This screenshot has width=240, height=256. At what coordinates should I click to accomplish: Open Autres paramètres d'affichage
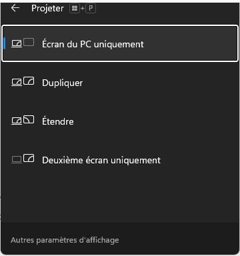pyautogui.click(x=65, y=240)
